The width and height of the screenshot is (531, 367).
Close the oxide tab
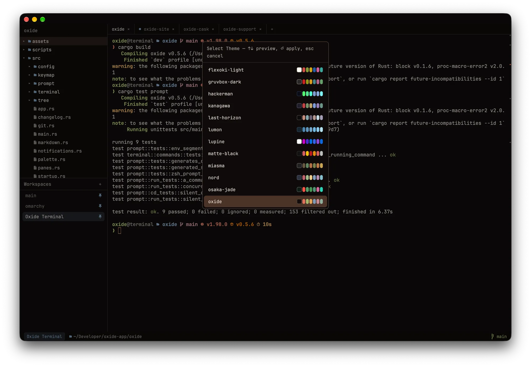coord(129,29)
